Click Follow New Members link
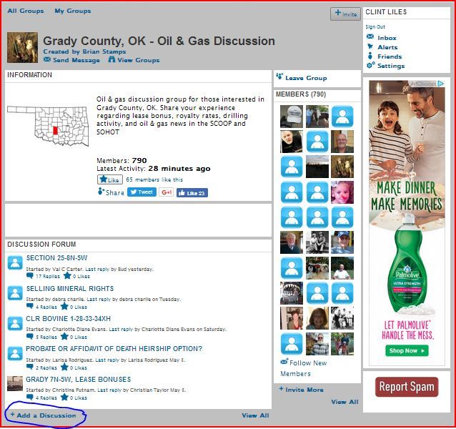 (304, 368)
